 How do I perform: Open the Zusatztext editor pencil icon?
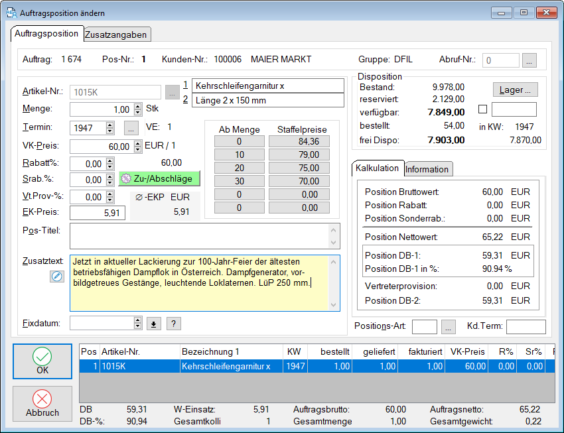click(x=56, y=277)
